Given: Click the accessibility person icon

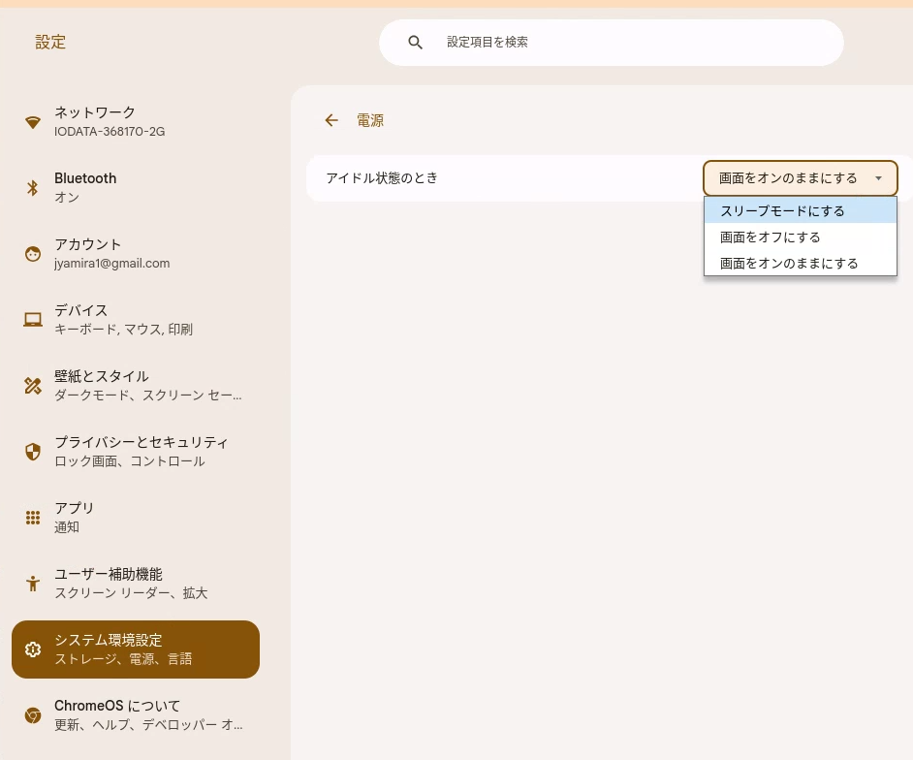Looking at the screenshot, I should (33, 583).
